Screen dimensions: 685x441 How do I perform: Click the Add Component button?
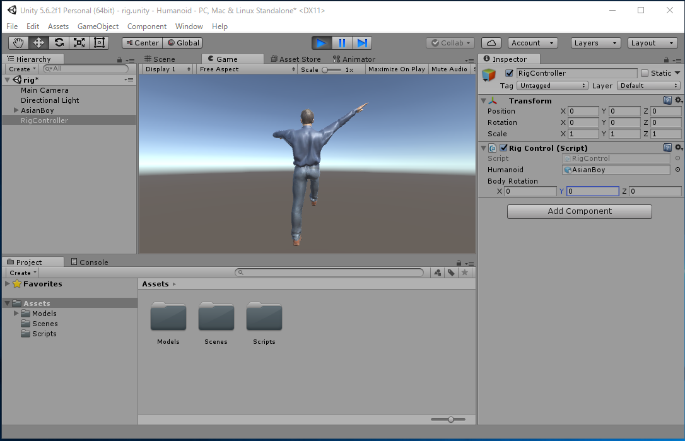tap(579, 211)
